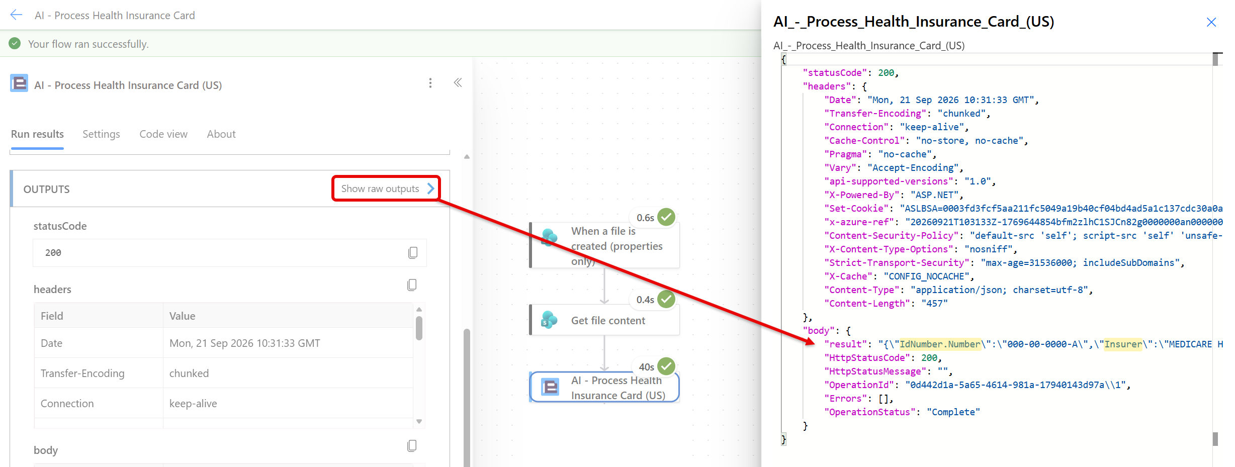Click the headers table scroll up arrow
1235x467 pixels.
point(419,309)
